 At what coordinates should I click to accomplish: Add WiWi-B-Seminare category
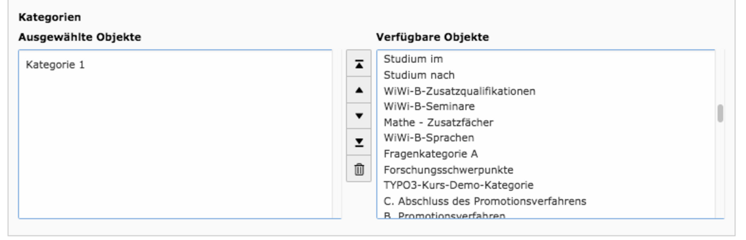pos(545,106)
